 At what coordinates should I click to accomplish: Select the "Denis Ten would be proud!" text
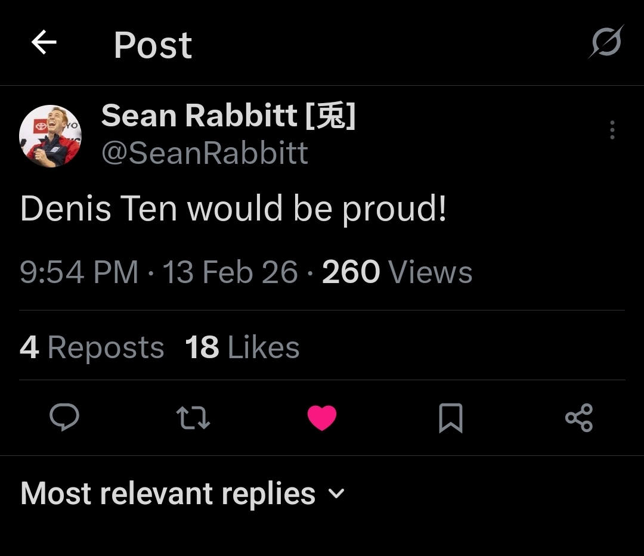(233, 209)
